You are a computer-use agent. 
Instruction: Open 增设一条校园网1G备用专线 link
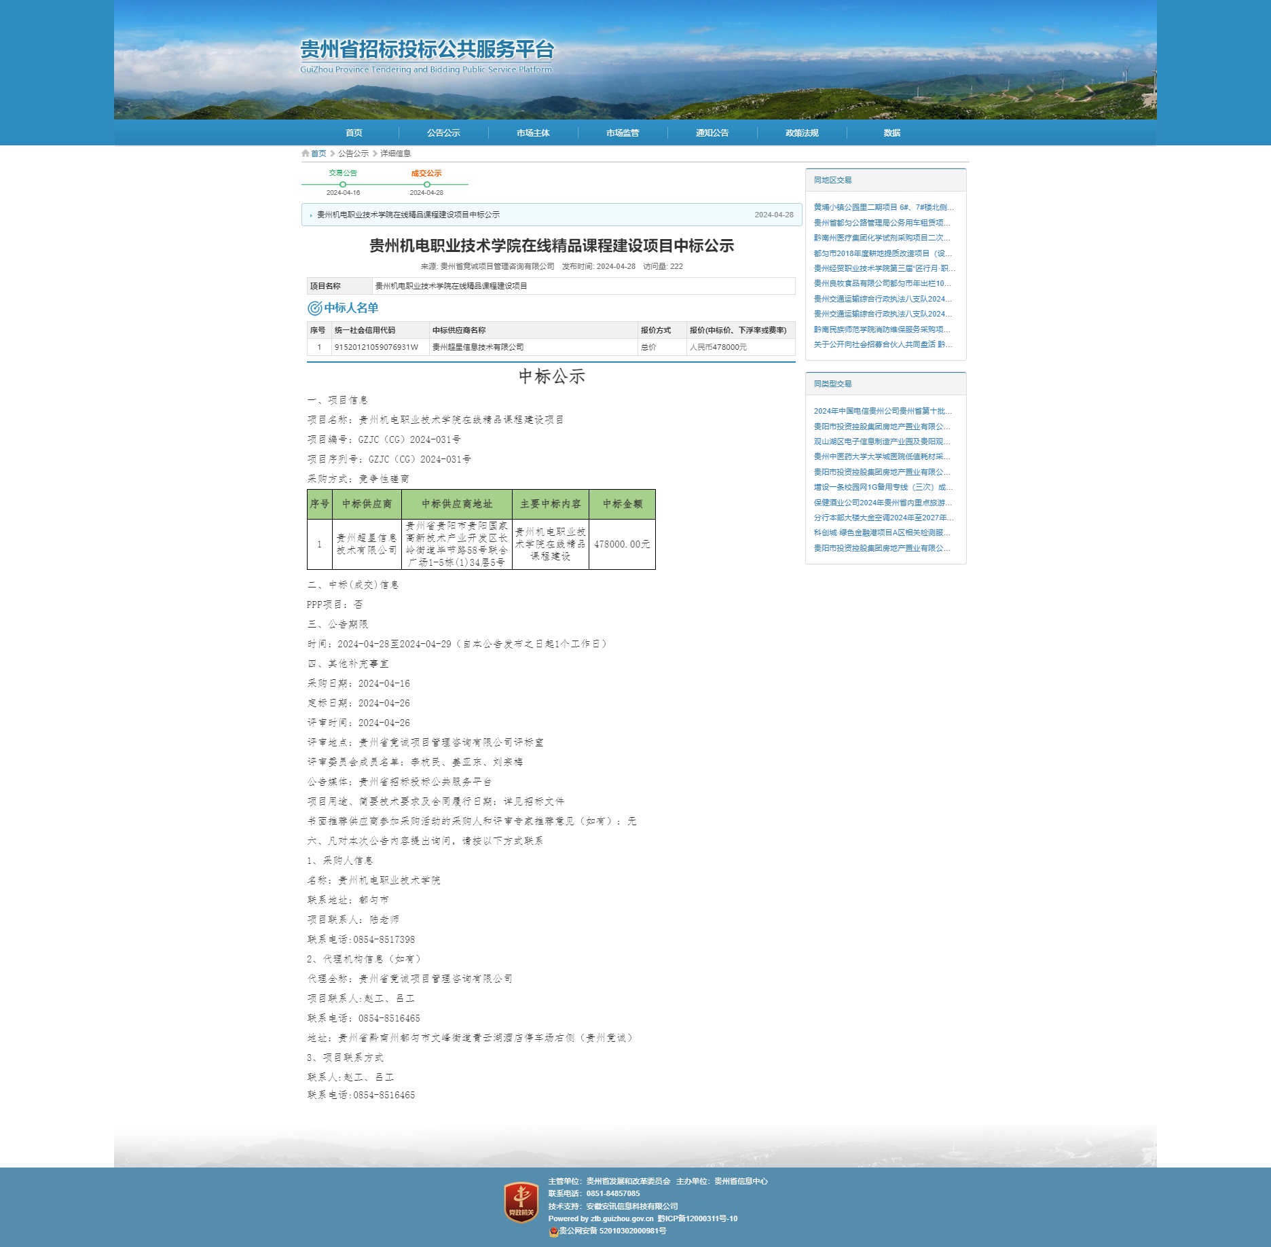pyautogui.click(x=883, y=487)
